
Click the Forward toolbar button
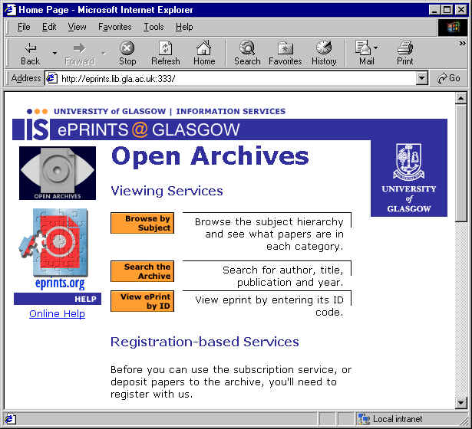click(x=80, y=53)
